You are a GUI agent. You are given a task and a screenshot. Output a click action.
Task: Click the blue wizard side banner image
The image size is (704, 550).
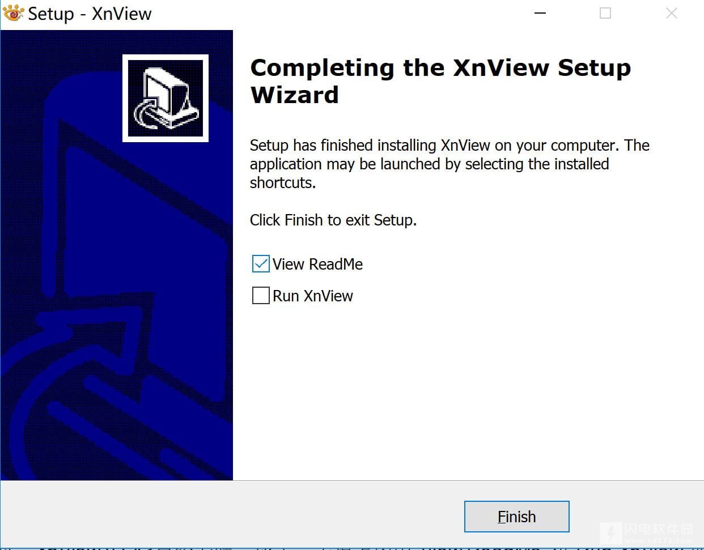(117, 255)
